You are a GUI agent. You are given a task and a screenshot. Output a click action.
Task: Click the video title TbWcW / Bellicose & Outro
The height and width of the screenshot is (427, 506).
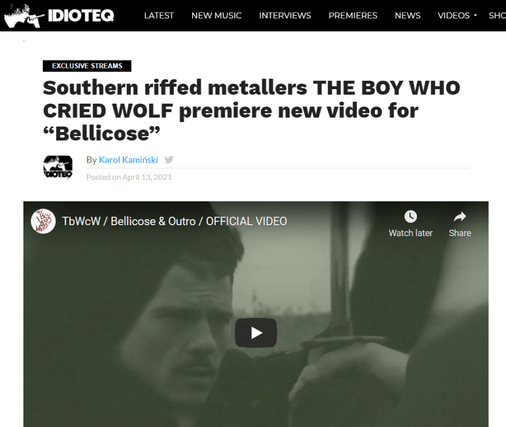(x=174, y=221)
